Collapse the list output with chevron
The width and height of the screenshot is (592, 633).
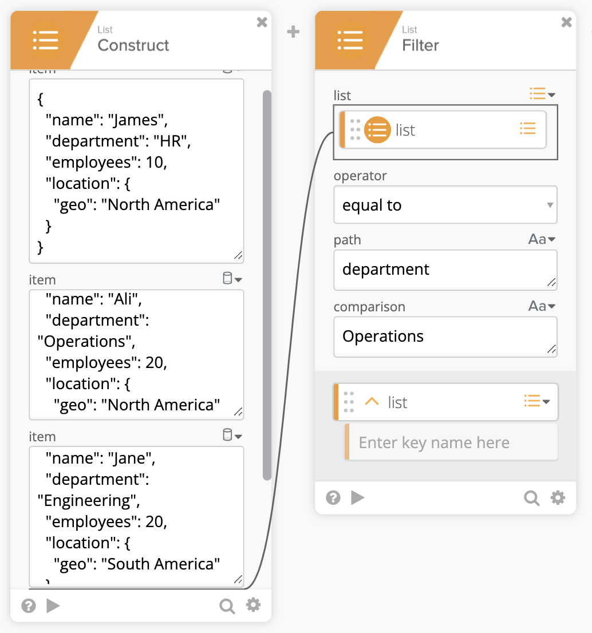(x=372, y=402)
